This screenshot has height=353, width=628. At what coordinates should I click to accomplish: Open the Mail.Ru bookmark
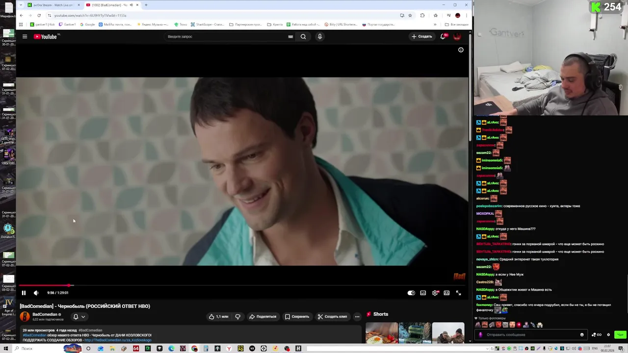click(x=115, y=25)
